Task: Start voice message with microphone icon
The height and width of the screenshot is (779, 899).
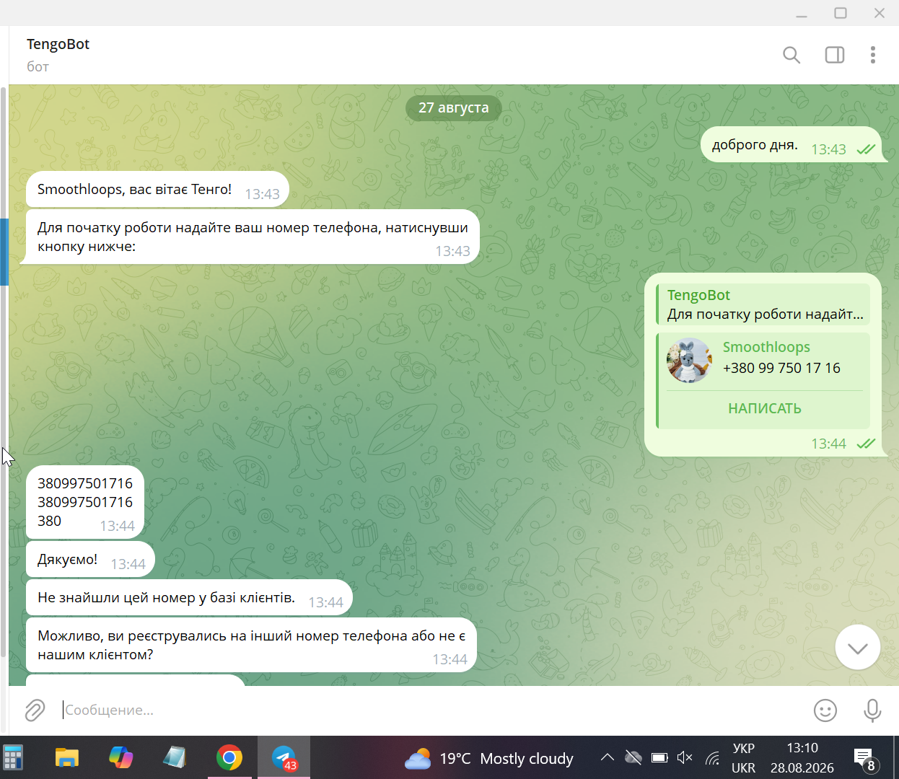Action: point(872,710)
